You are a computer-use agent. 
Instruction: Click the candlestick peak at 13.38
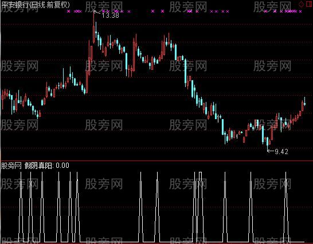pos(93,27)
